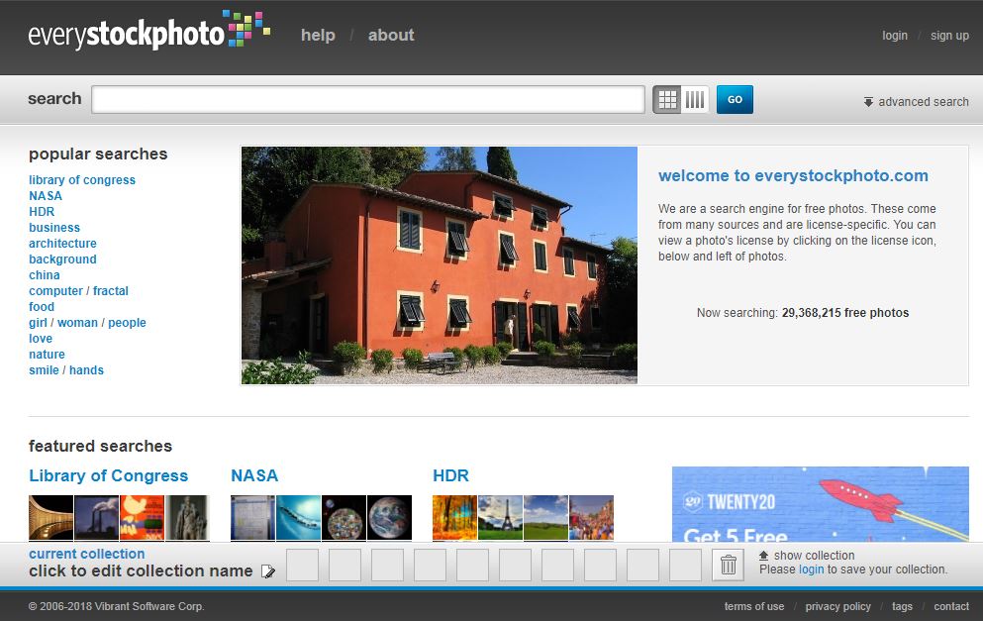Select the food popular search
The height and width of the screenshot is (621, 983).
[x=42, y=307]
